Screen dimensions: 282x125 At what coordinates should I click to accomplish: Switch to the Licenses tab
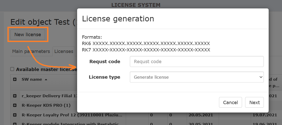click(x=64, y=51)
